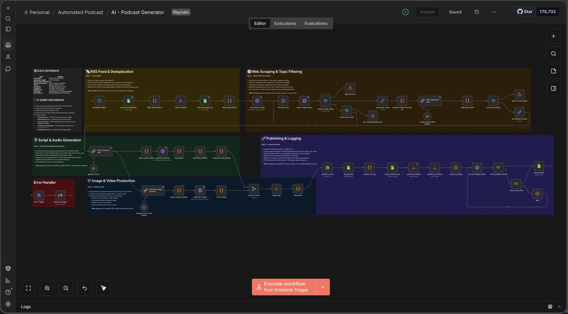
Task: Select the upload_to_drive Google Drive node
Action: [x=327, y=168]
